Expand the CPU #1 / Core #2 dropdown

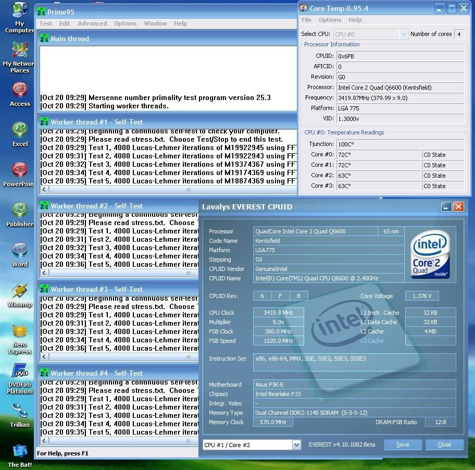click(x=296, y=444)
